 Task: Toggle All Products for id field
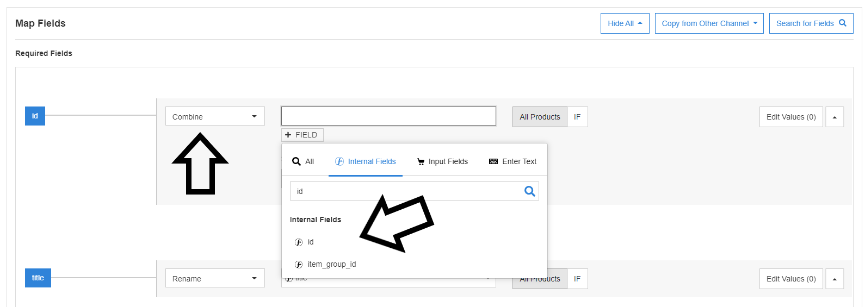tap(539, 117)
